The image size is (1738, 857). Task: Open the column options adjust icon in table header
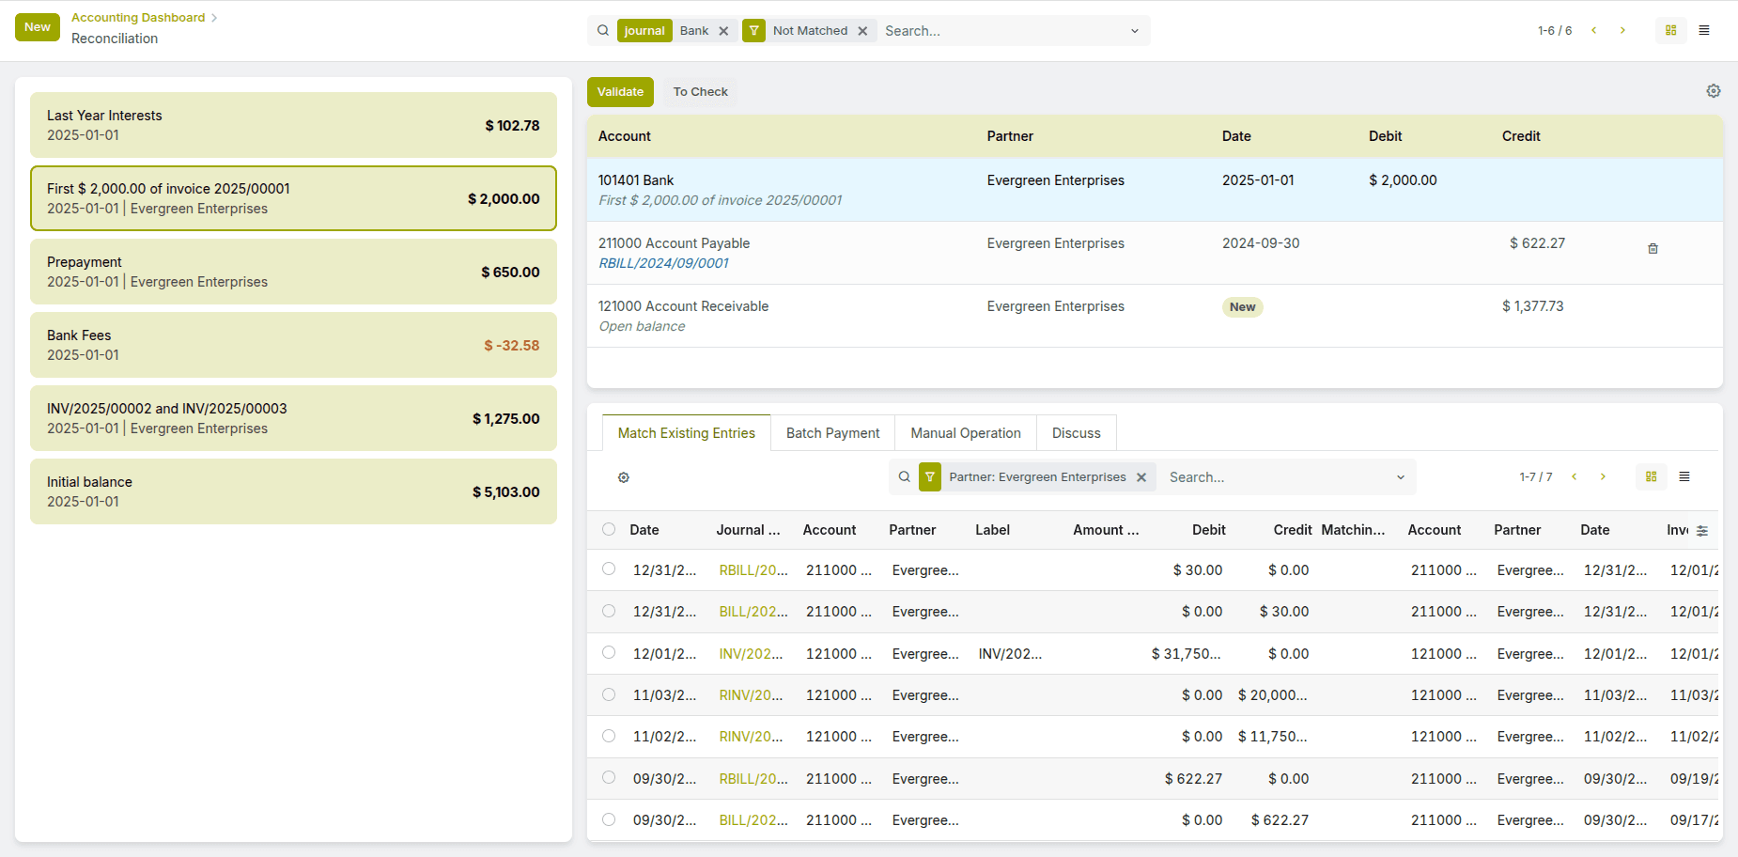pyautogui.click(x=1702, y=531)
